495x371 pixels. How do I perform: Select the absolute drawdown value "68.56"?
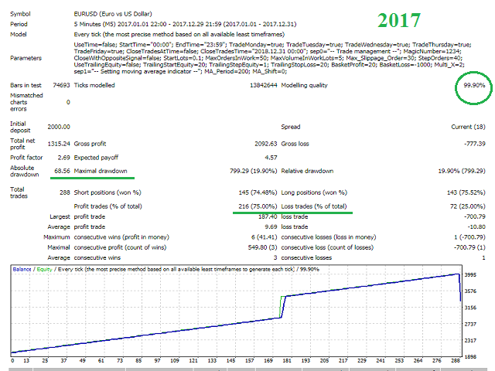tap(62, 171)
